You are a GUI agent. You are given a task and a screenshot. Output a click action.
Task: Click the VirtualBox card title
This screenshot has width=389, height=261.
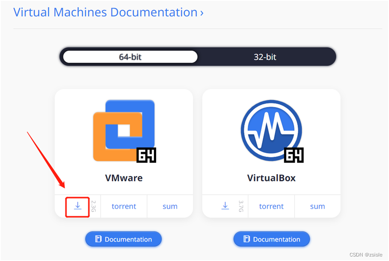coord(271,178)
